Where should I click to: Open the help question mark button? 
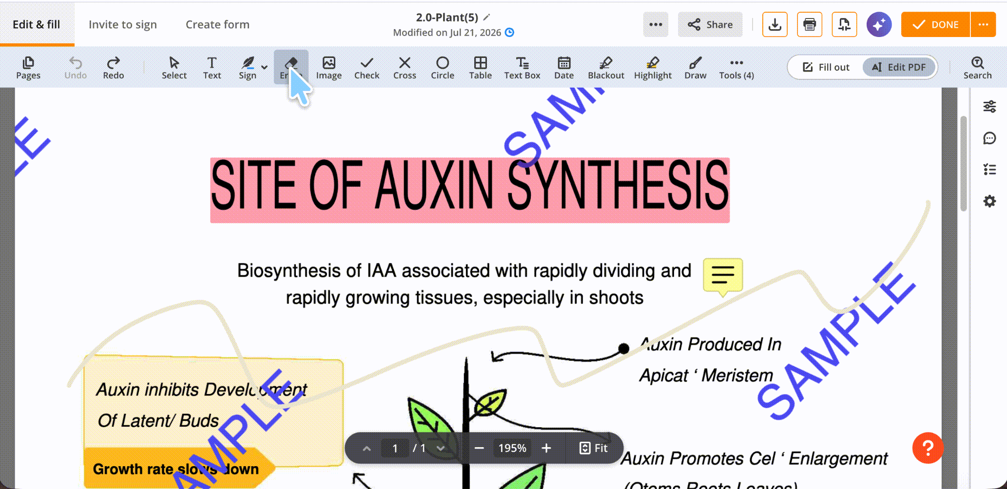tap(928, 448)
